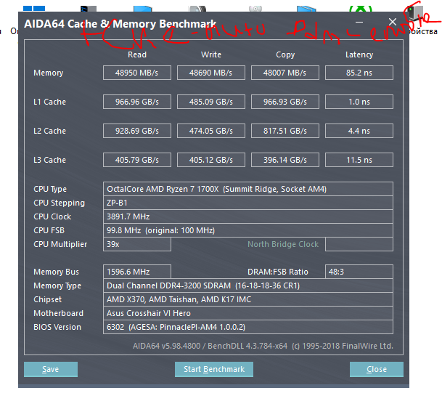Click Chipset value AMD X370
The width and height of the screenshot is (442, 393).
pos(248,299)
